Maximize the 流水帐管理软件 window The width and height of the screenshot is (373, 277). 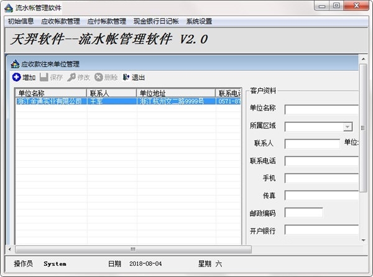point(336,6)
